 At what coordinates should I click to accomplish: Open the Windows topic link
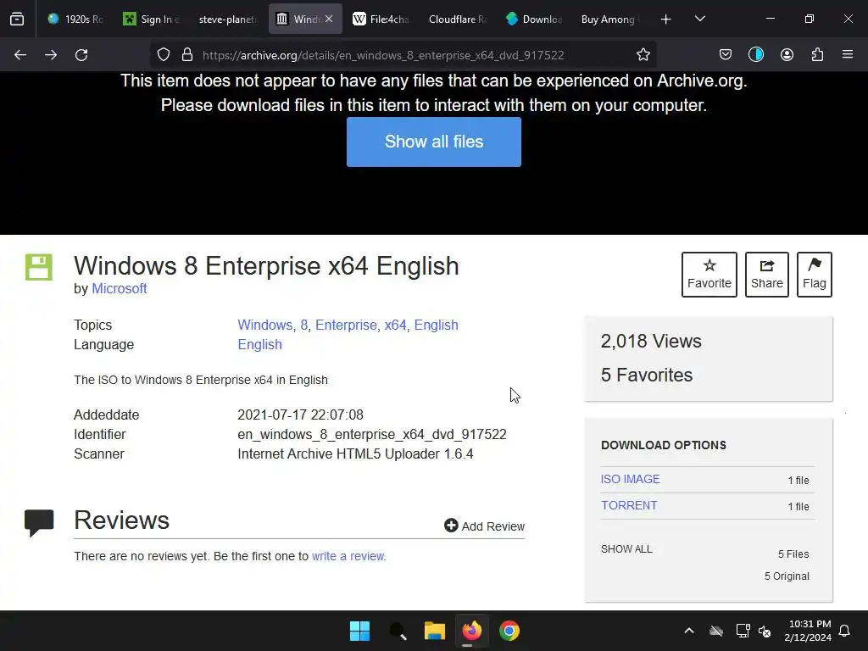pos(265,325)
